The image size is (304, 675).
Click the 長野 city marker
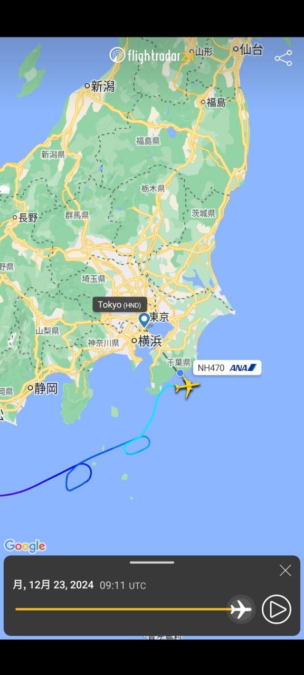coord(15,217)
